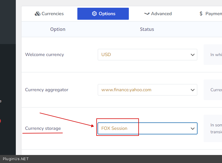Click the cubes icon on Currencies tab
The width and height of the screenshot is (222, 163).
point(37,14)
